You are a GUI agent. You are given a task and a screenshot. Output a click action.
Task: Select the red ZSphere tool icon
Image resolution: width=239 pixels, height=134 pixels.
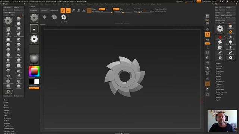point(220,37)
